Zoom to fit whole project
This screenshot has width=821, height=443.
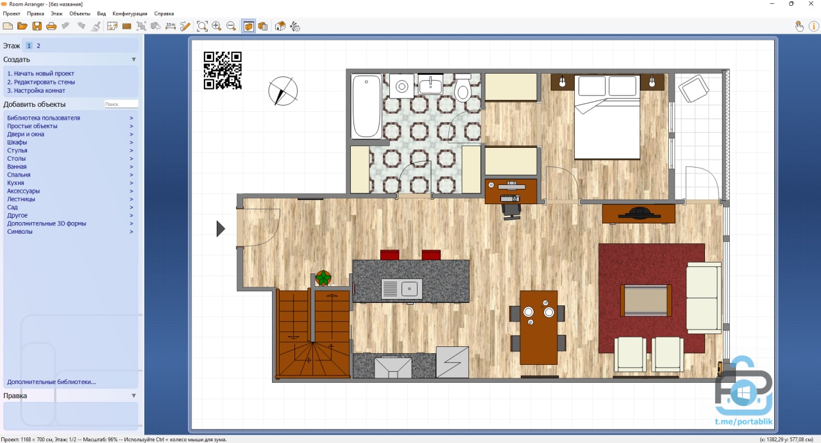202,26
